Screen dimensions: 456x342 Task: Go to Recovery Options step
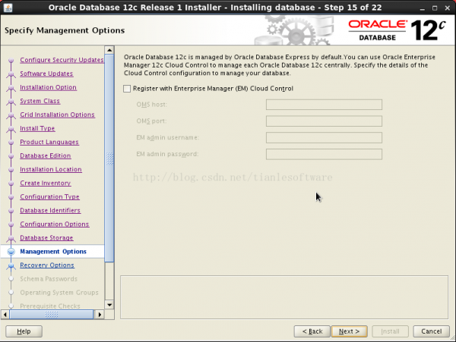pos(47,265)
